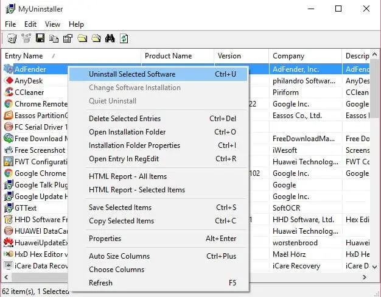Click the Chrome Remote entry icon
381x297 pixels.
9,104
